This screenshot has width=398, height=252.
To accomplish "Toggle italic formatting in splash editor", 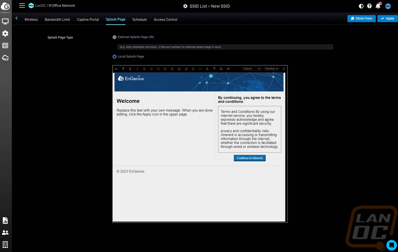I will 137,69.
